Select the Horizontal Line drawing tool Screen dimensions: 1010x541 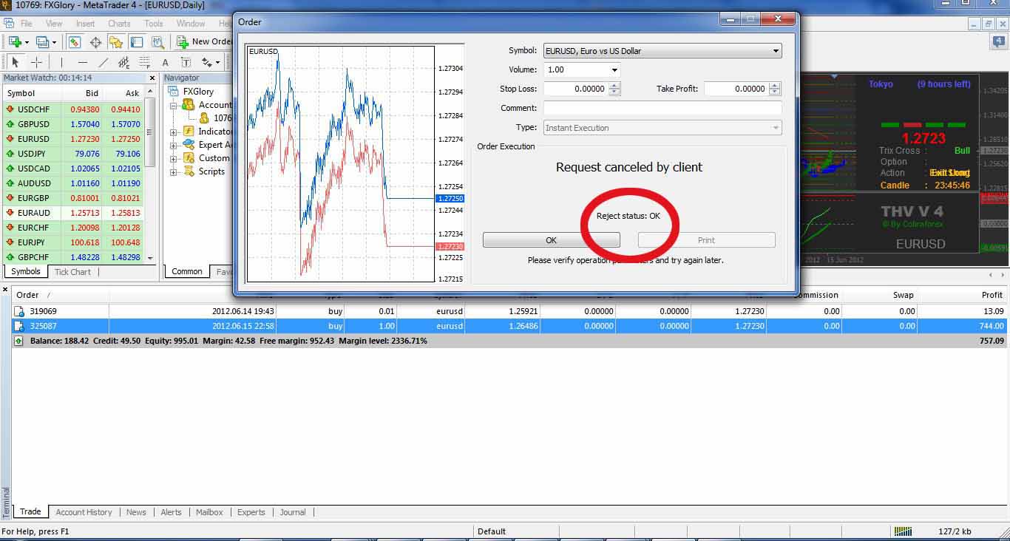coord(83,62)
